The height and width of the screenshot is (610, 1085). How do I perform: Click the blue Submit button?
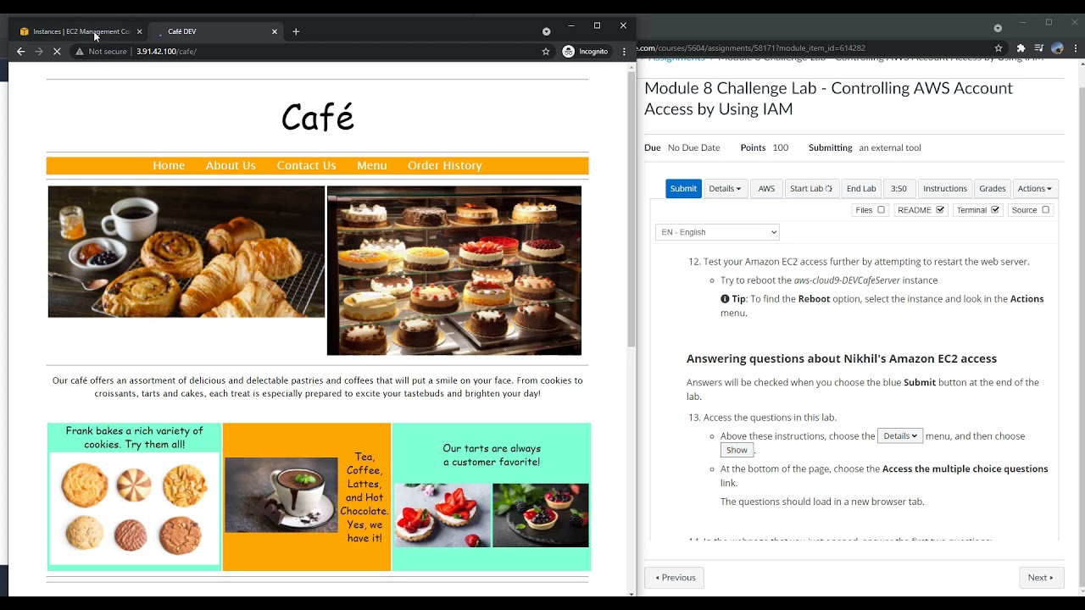tap(683, 188)
